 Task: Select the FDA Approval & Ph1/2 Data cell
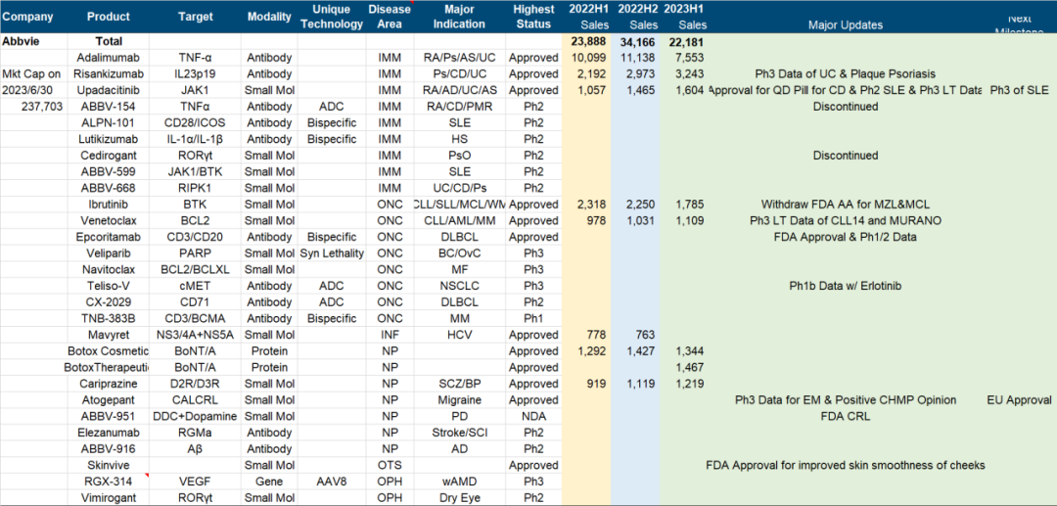point(846,237)
